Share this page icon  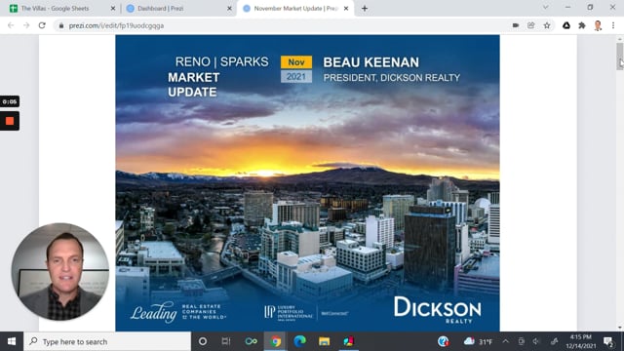click(530, 25)
